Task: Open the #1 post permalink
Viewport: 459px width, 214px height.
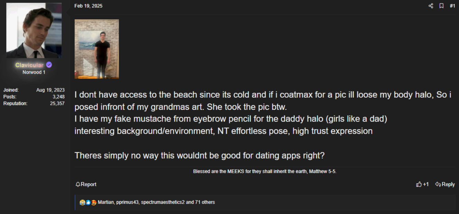Action: [x=452, y=6]
